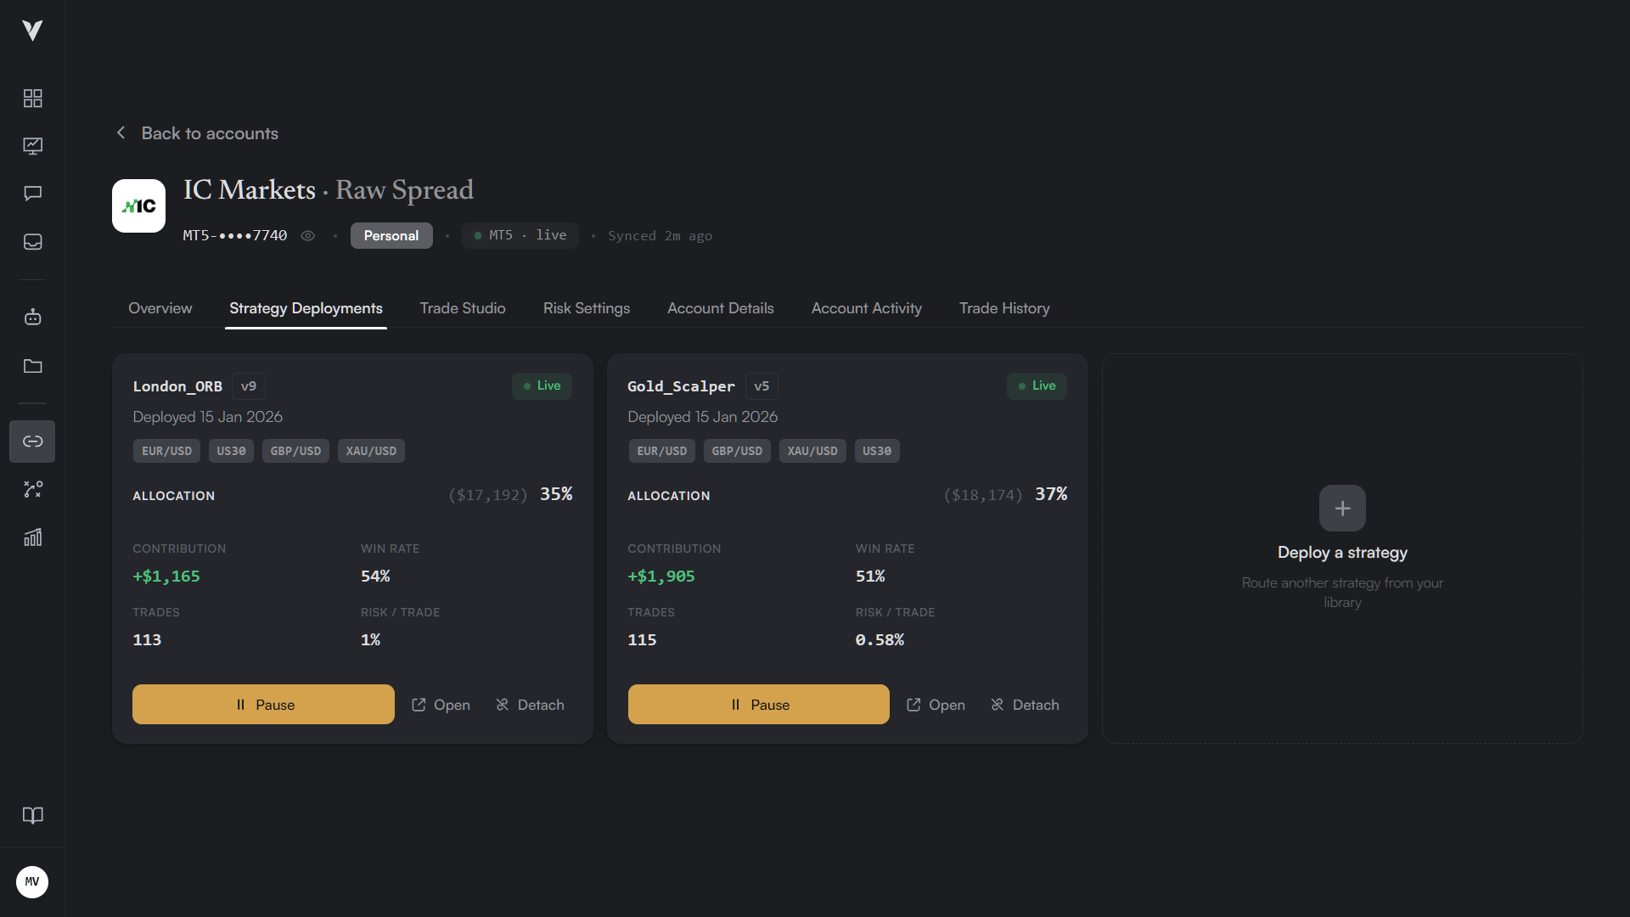1630x917 pixels.
Task: Click the Synced 2m ago text
Action: [x=660, y=236]
